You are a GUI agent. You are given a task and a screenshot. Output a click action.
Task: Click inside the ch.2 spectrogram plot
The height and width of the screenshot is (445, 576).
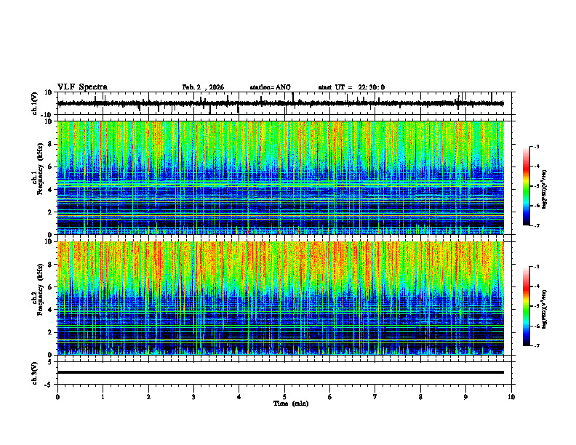click(281, 298)
